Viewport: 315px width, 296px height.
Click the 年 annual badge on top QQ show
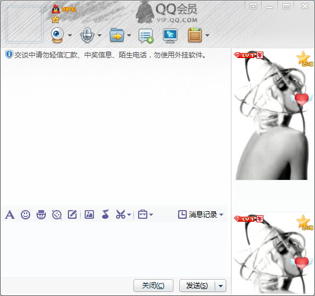coord(260,55)
